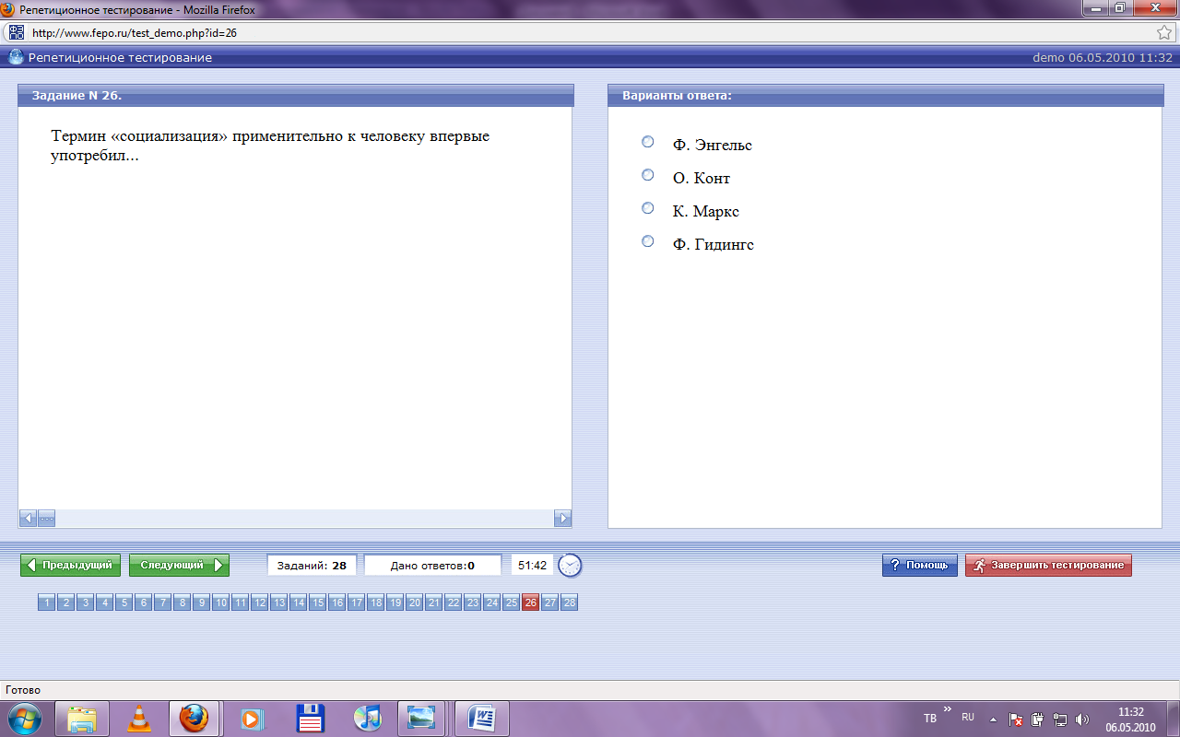Click the address bar URL field

590,32
